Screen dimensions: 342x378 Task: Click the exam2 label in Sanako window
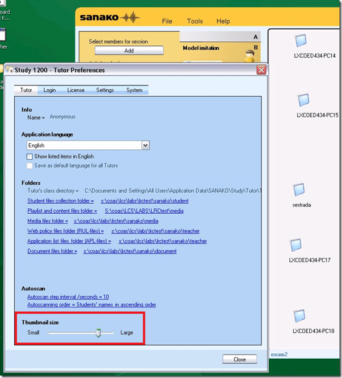[279, 354]
